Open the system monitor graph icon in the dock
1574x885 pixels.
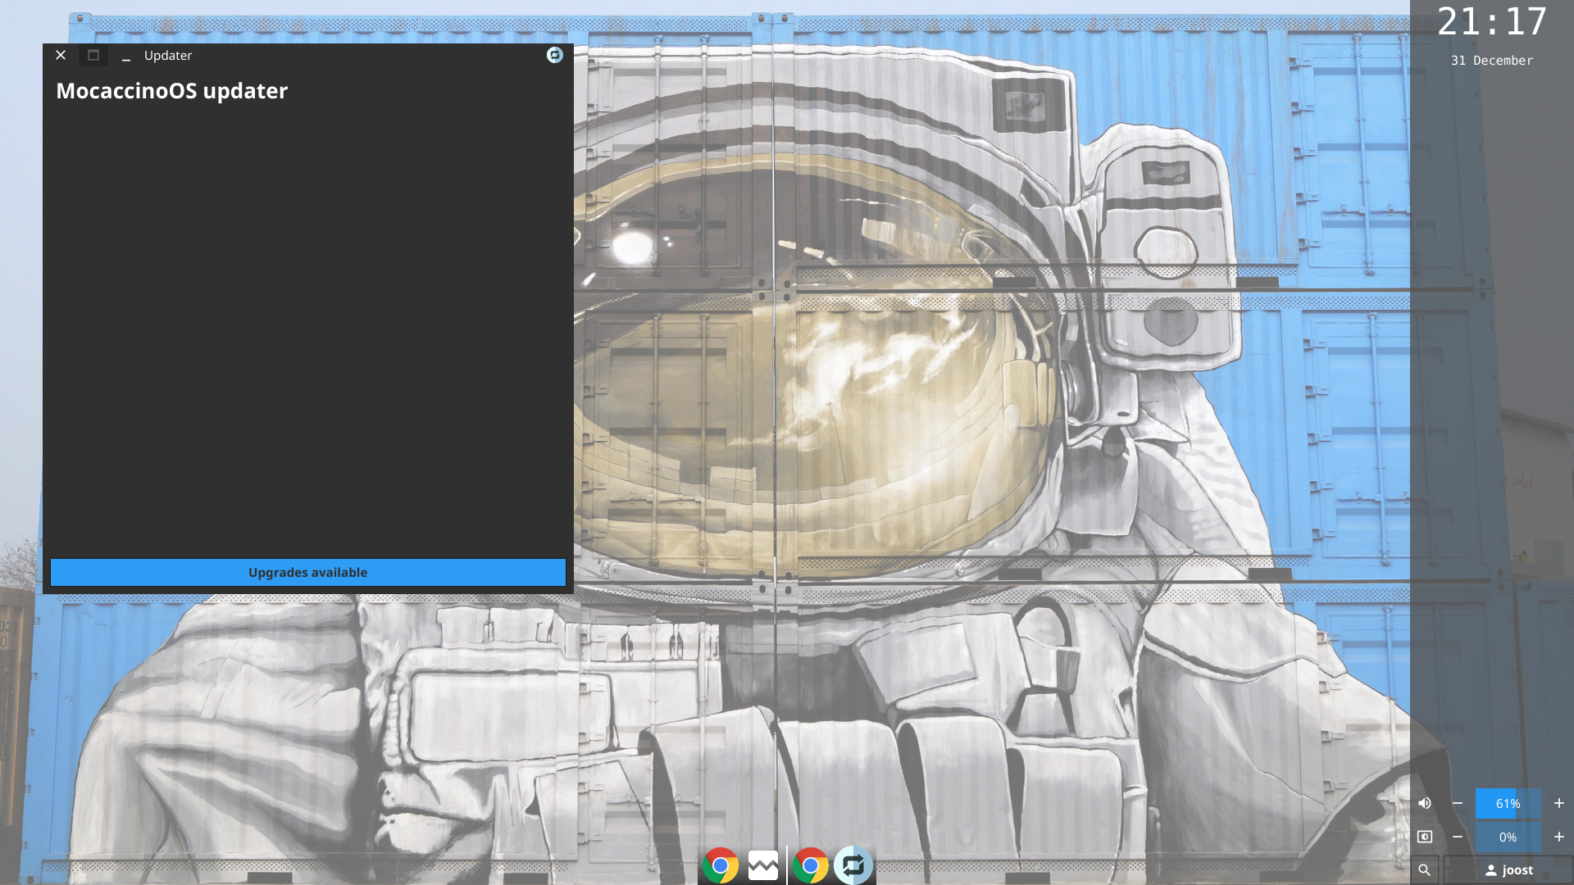[x=763, y=865]
